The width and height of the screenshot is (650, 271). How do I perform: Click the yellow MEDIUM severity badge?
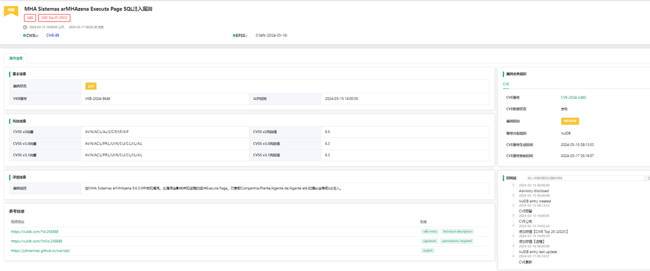click(x=570, y=121)
